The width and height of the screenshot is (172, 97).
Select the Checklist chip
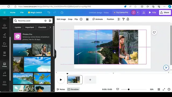[42, 27]
